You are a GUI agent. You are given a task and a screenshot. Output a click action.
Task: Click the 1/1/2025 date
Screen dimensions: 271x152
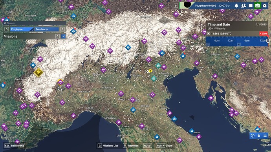pos(261,24)
